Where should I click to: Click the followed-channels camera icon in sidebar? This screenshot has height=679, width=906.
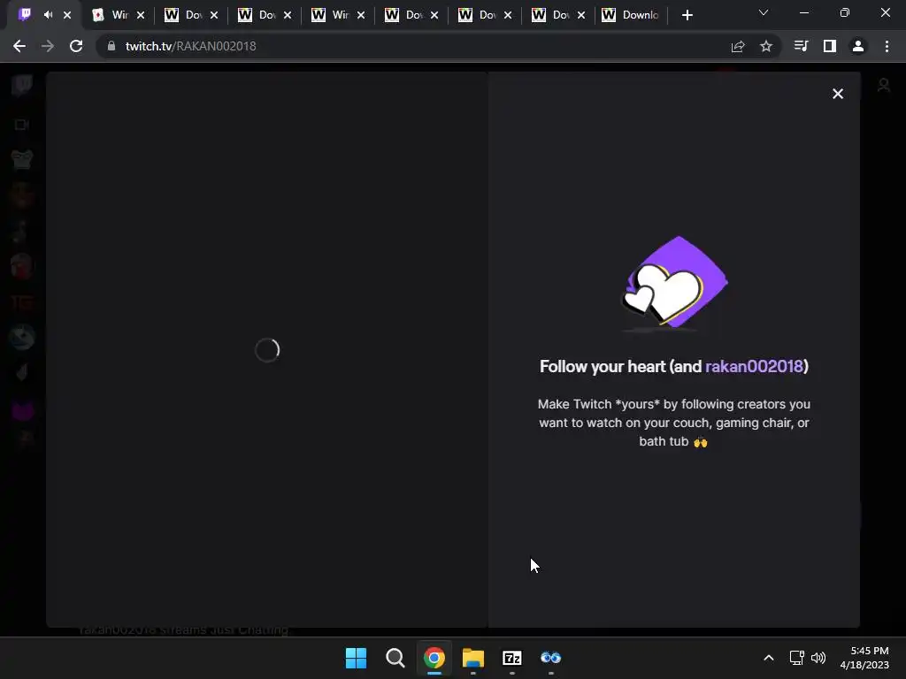click(x=22, y=125)
